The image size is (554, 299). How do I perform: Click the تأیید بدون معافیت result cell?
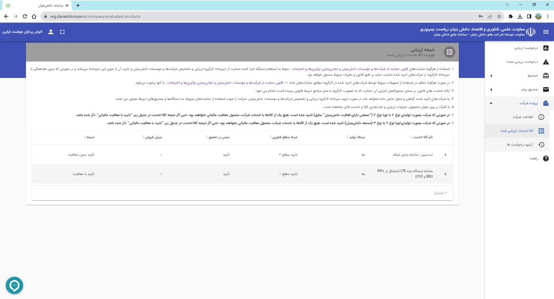tap(81, 155)
